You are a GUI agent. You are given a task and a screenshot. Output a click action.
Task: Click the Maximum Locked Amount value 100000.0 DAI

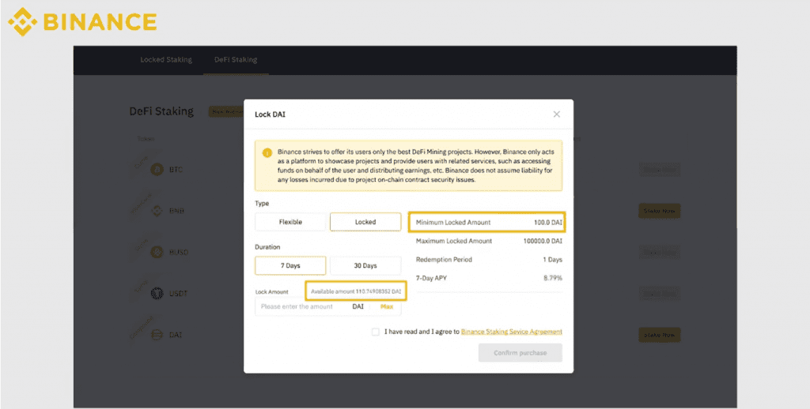543,241
